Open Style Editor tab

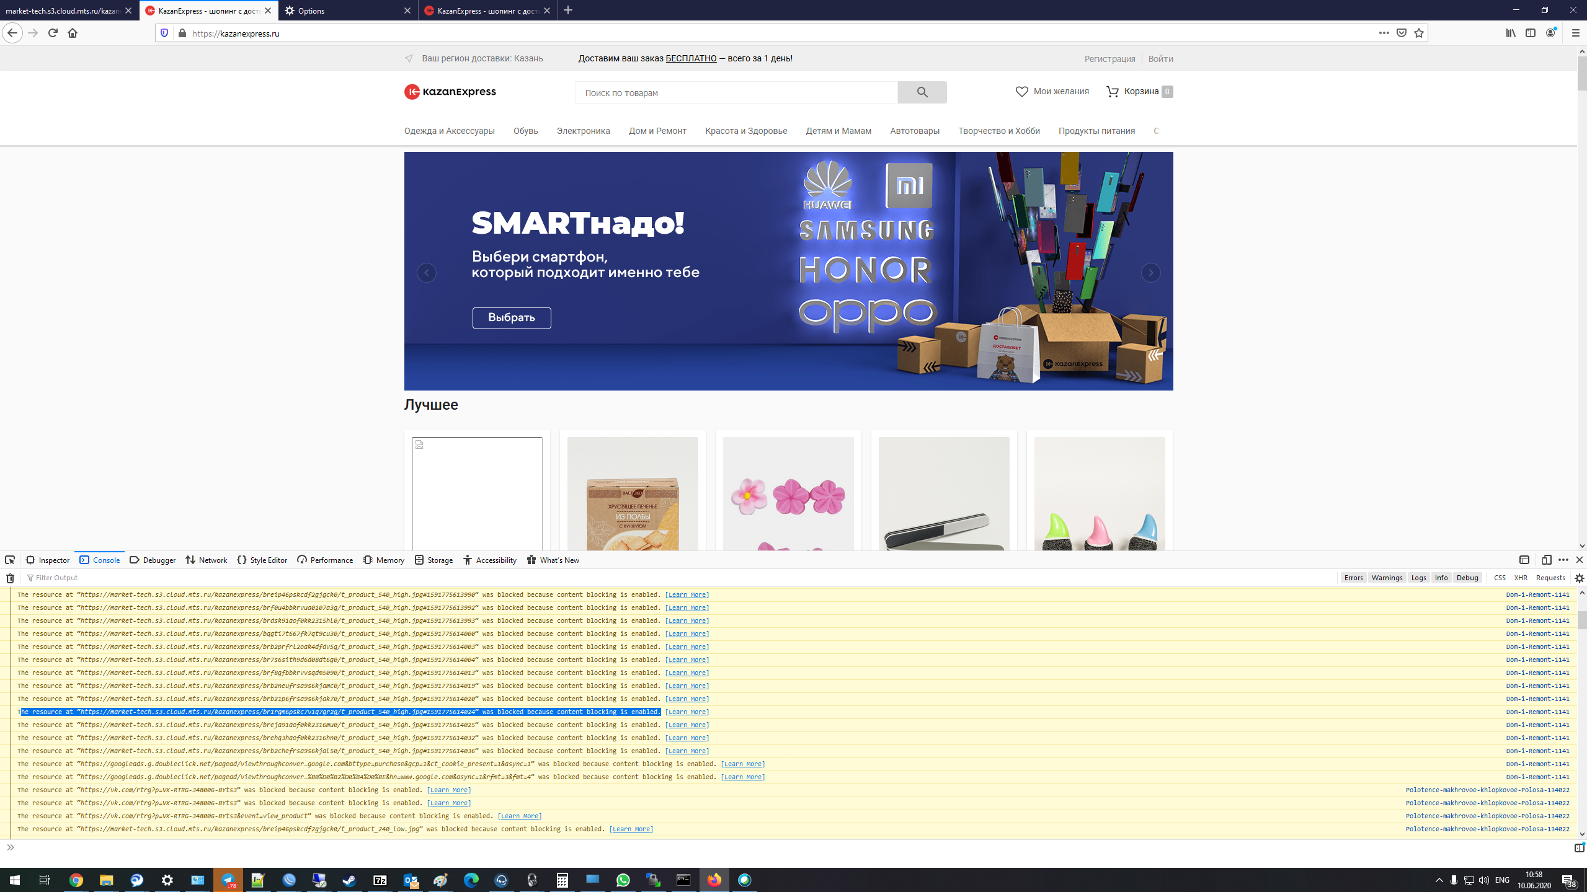coord(262,560)
